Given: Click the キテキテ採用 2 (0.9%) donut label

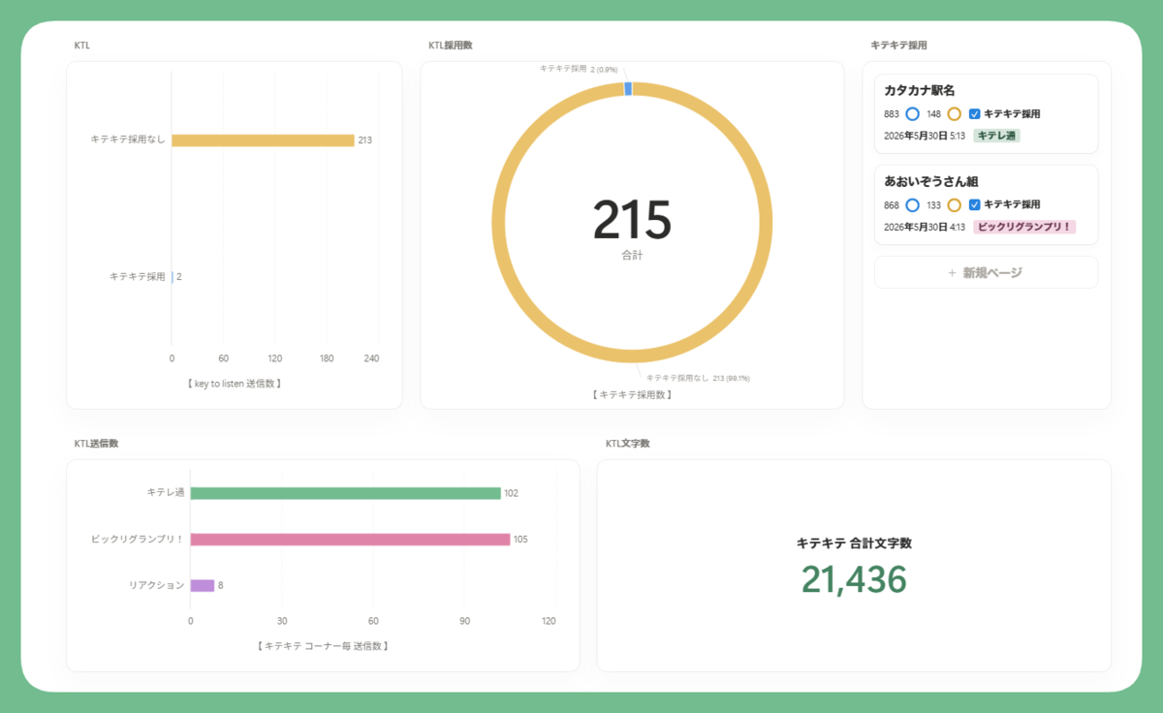Looking at the screenshot, I should tap(579, 69).
